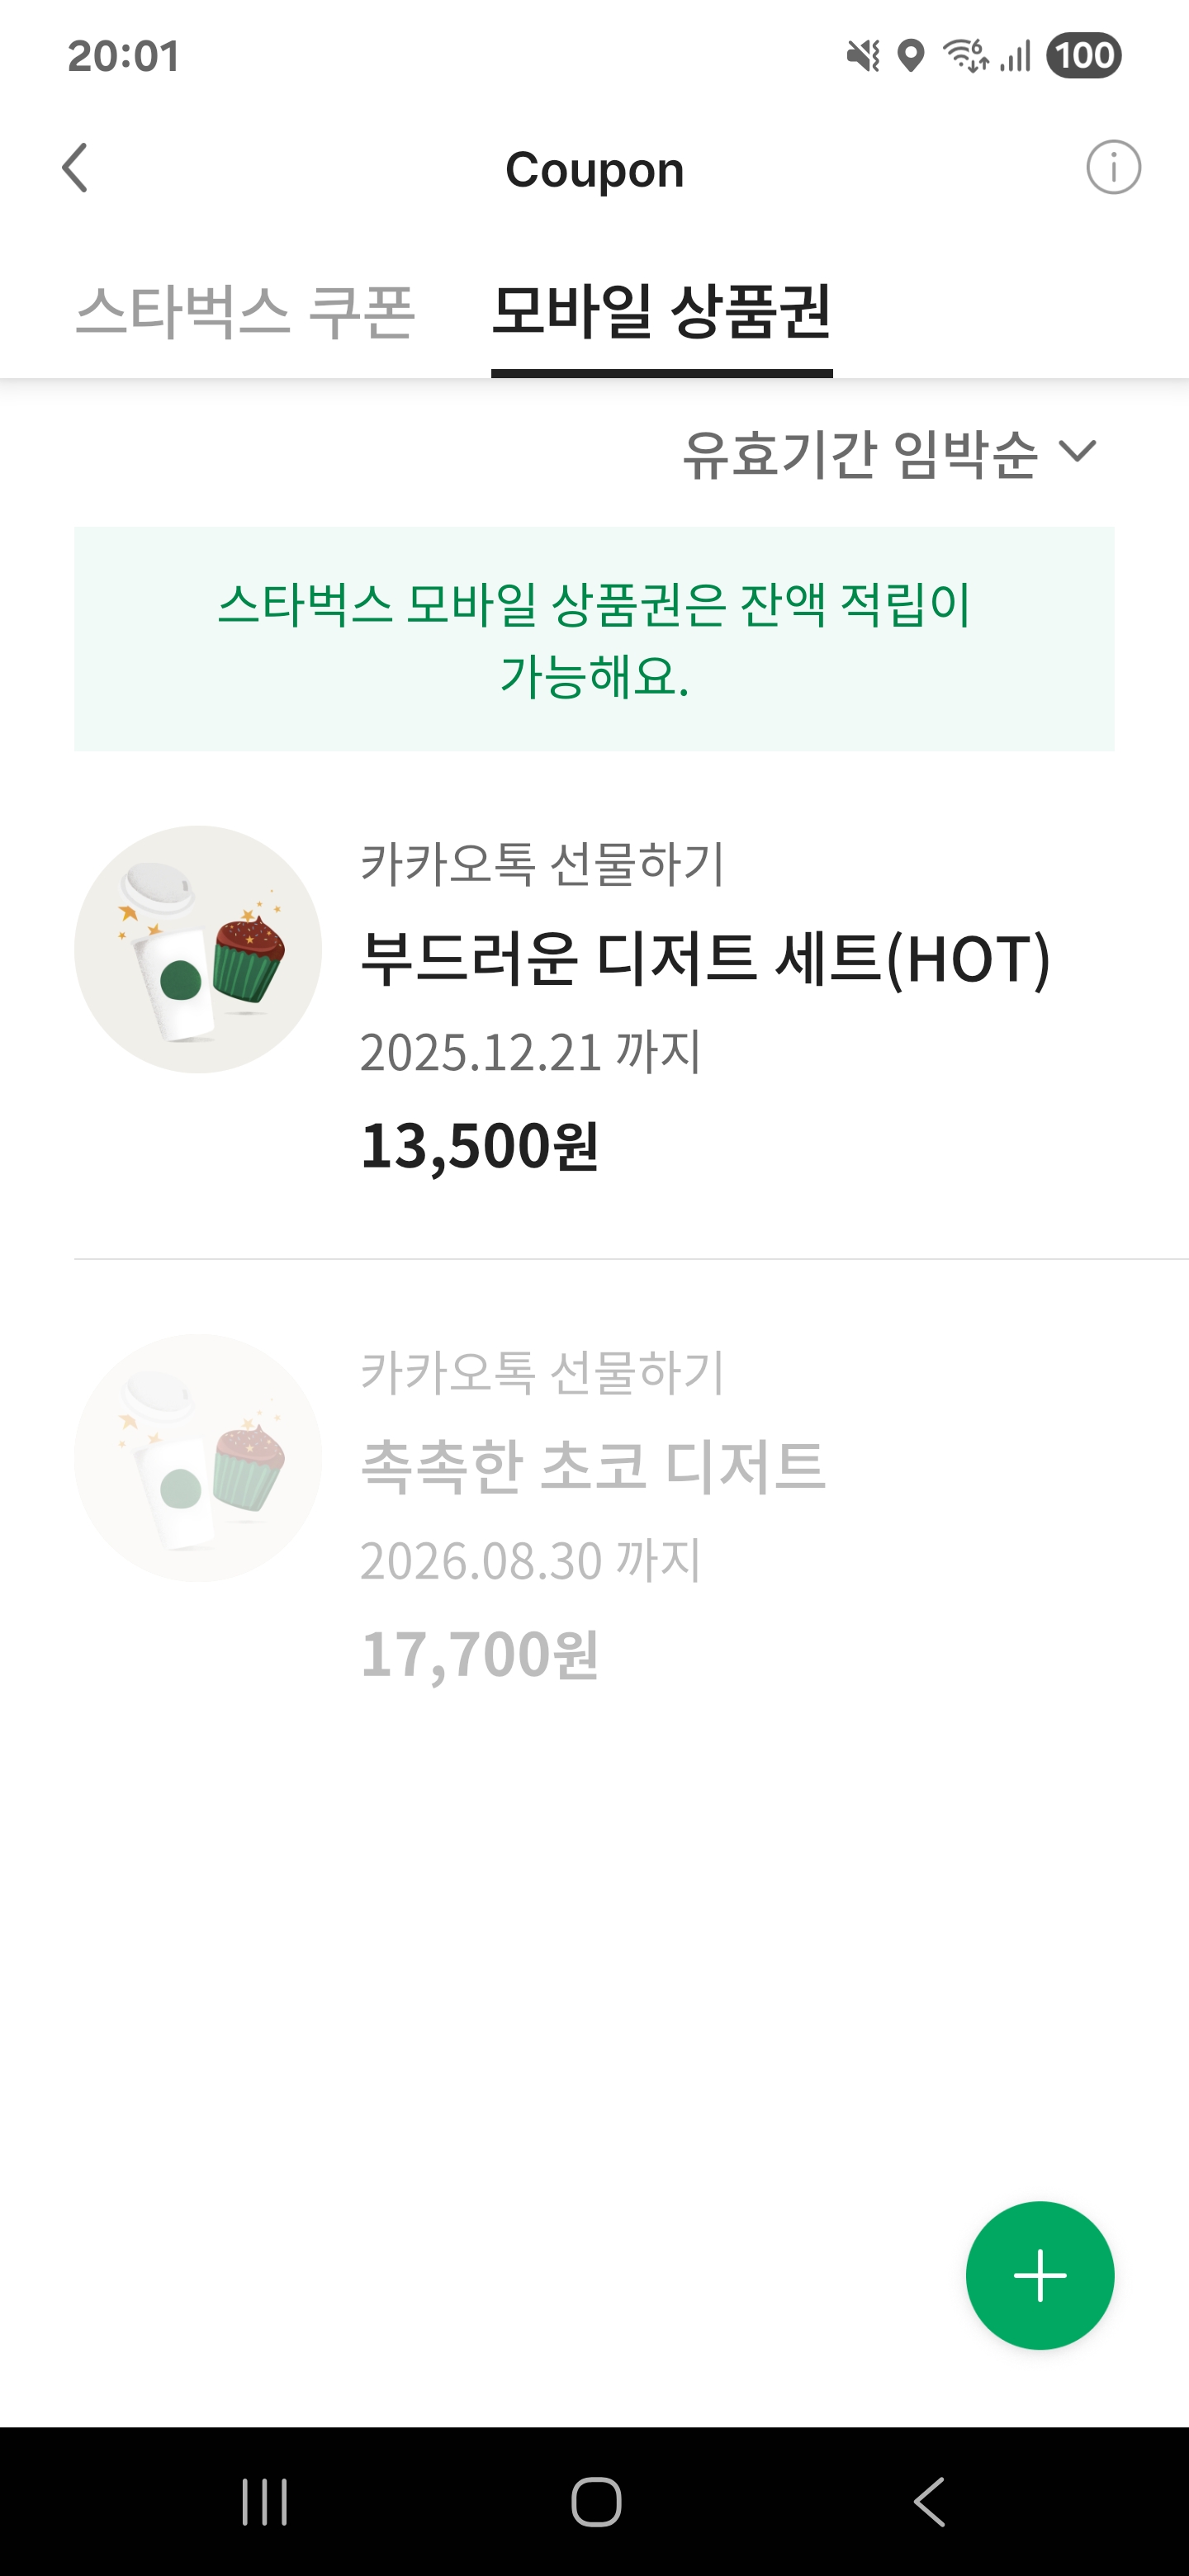Tap faded thumbnail of 17,700원 voucher
1189x2576 pixels.
coord(198,1458)
